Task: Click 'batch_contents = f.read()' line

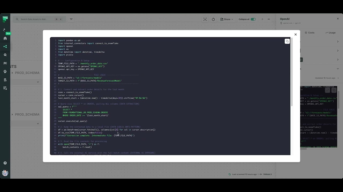Action: pyautogui.click(x=77, y=147)
